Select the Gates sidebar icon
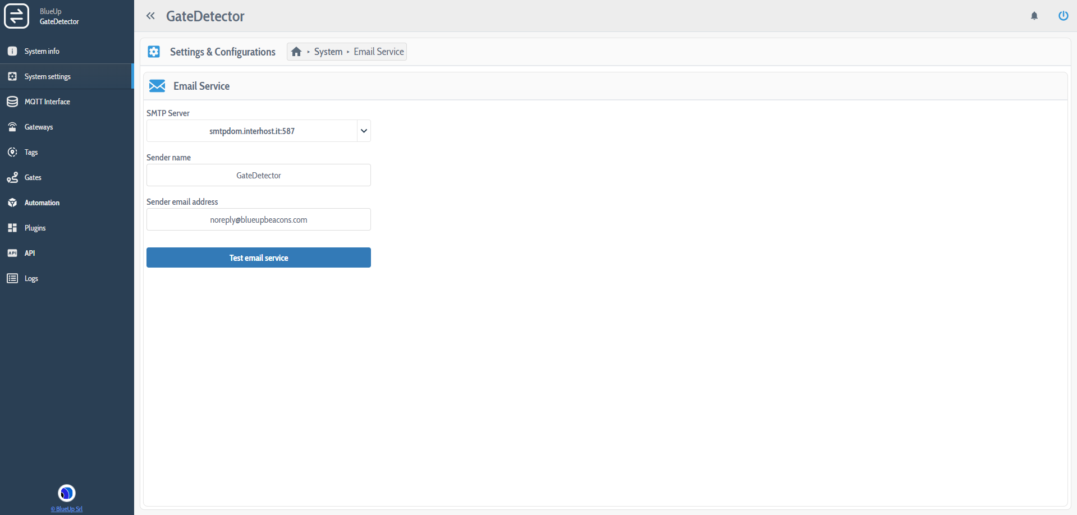This screenshot has height=515, width=1077. (x=12, y=177)
